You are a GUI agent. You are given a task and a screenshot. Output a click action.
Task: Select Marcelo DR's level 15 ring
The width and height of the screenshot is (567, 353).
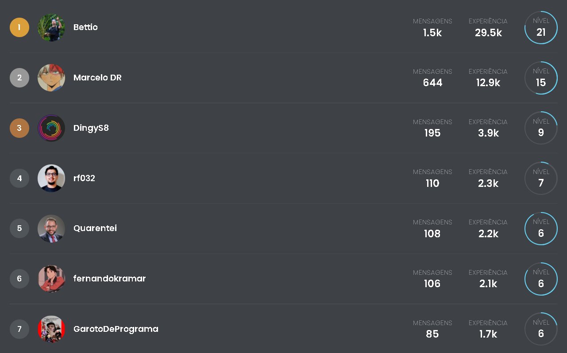click(541, 78)
